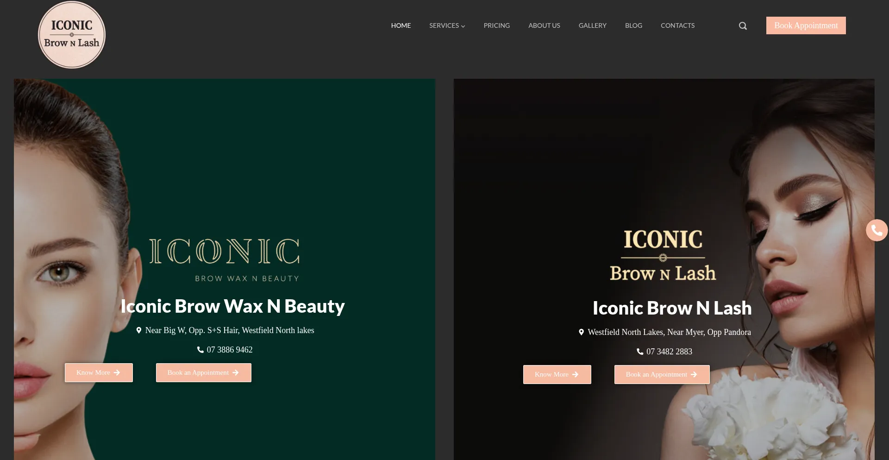The height and width of the screenshot is (460, 889).
Task: Click the Iconic Brow Wax N Beauty heading
Action: (x=232, y=306)
